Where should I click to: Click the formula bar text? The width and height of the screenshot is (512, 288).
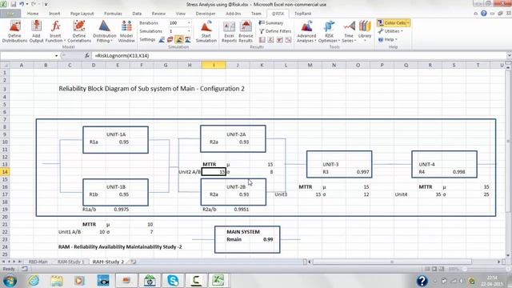(x=122, y=56)
